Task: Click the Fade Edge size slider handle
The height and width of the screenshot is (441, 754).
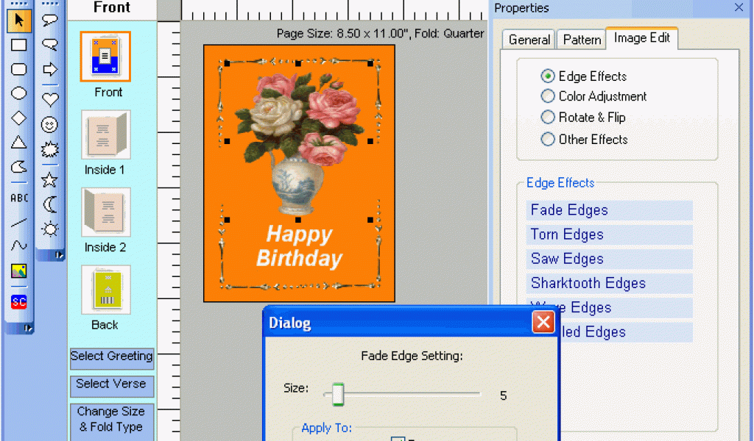Action: pyautogui.click(x=337, y=395)
